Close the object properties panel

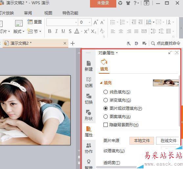coord(177,53)
